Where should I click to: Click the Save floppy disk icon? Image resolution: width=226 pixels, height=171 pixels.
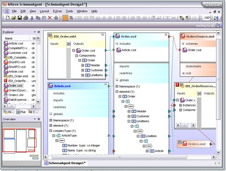tap(19, 18)
